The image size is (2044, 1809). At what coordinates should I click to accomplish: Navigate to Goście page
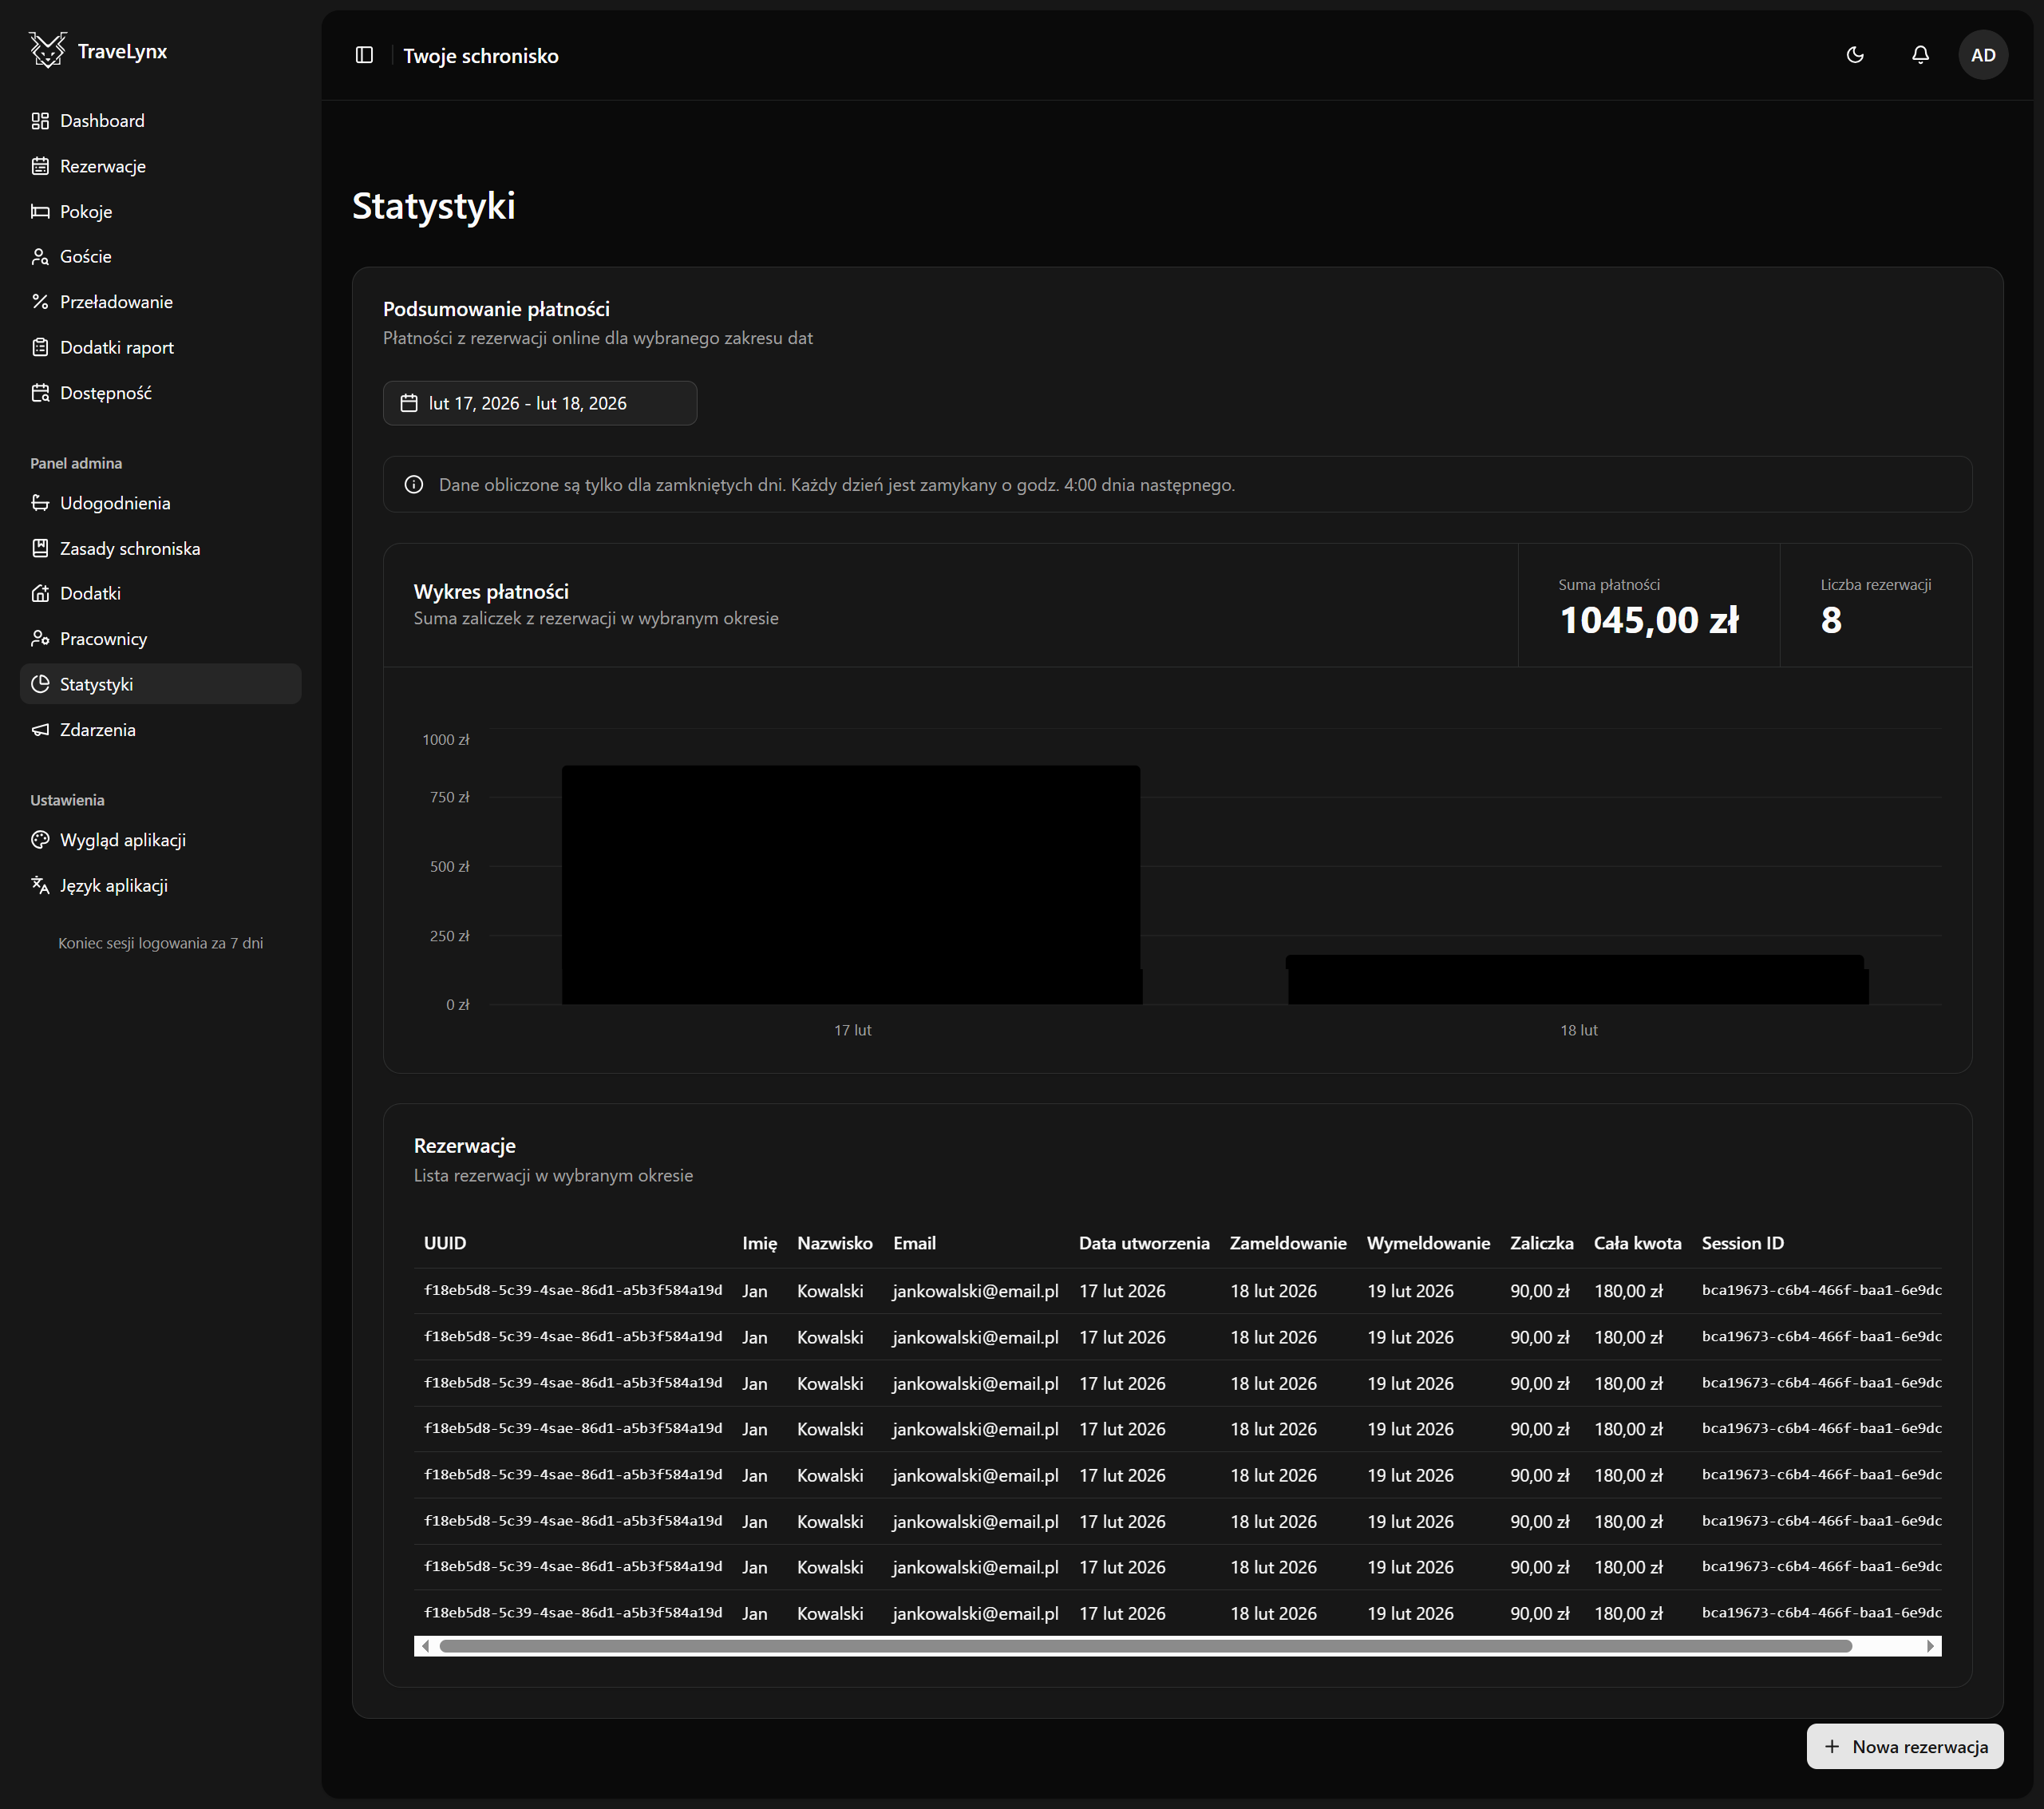coord(85,257)
